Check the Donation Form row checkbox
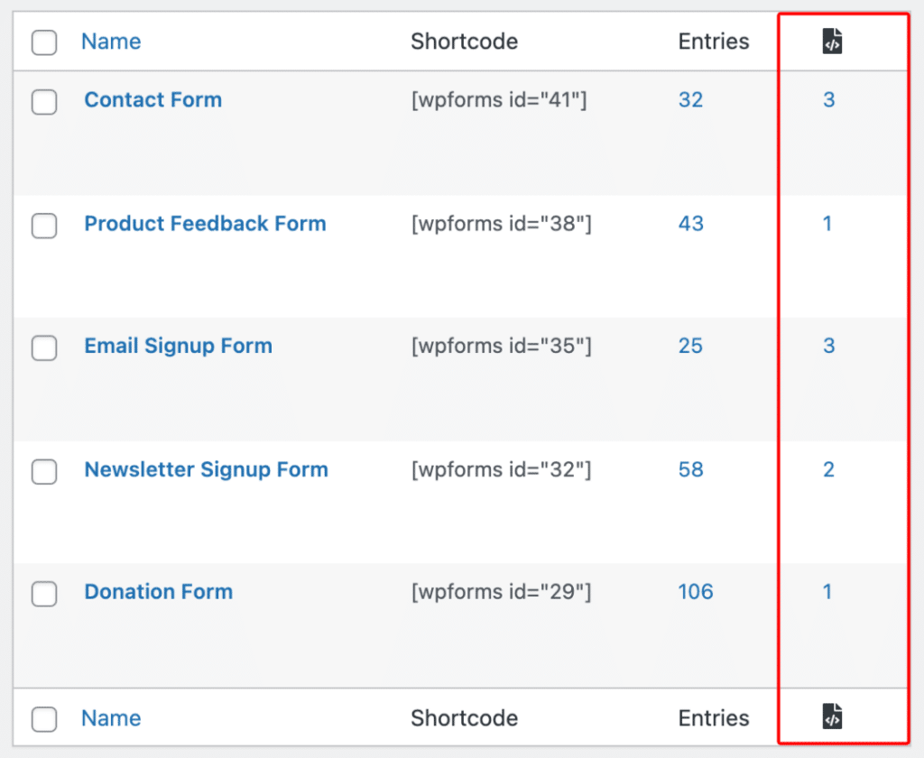The width and height of the screenshot is (924, 758). coord(43,594)
